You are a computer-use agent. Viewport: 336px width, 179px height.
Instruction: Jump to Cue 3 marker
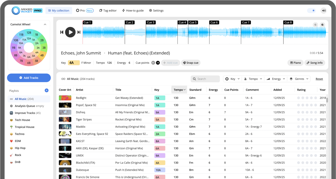point(151,22)
